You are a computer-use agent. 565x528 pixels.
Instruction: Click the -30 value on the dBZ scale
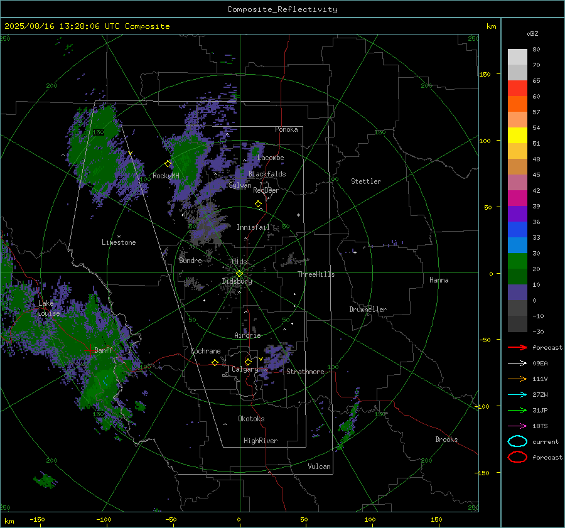click(x=538, y=331)
